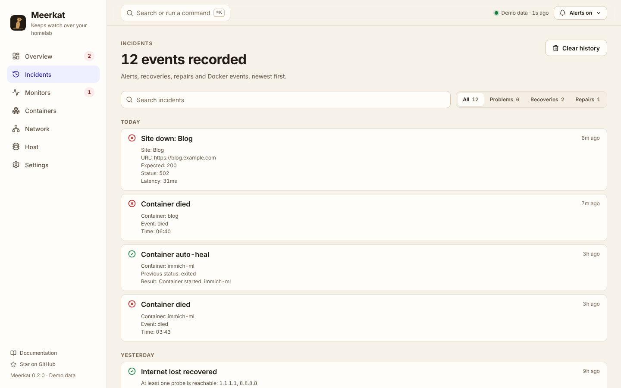Focus the Search incidents field
621x388 pixels.
(285, 100)
